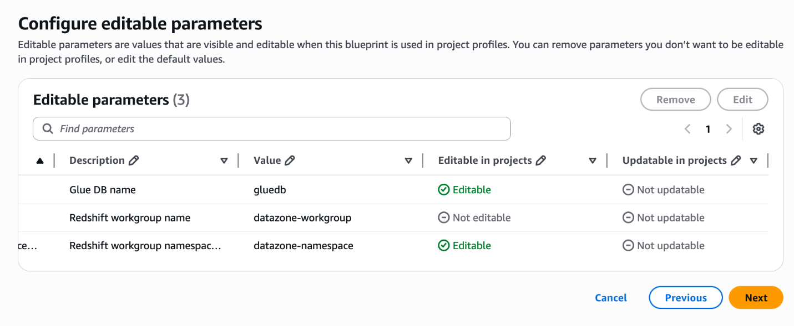
Task: Click the magnifier icon in the search box
Action: tap(48, 129)
